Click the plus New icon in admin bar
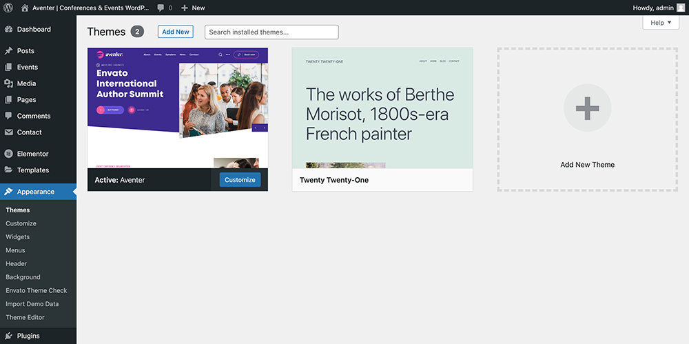 click(x=184, y=8)
